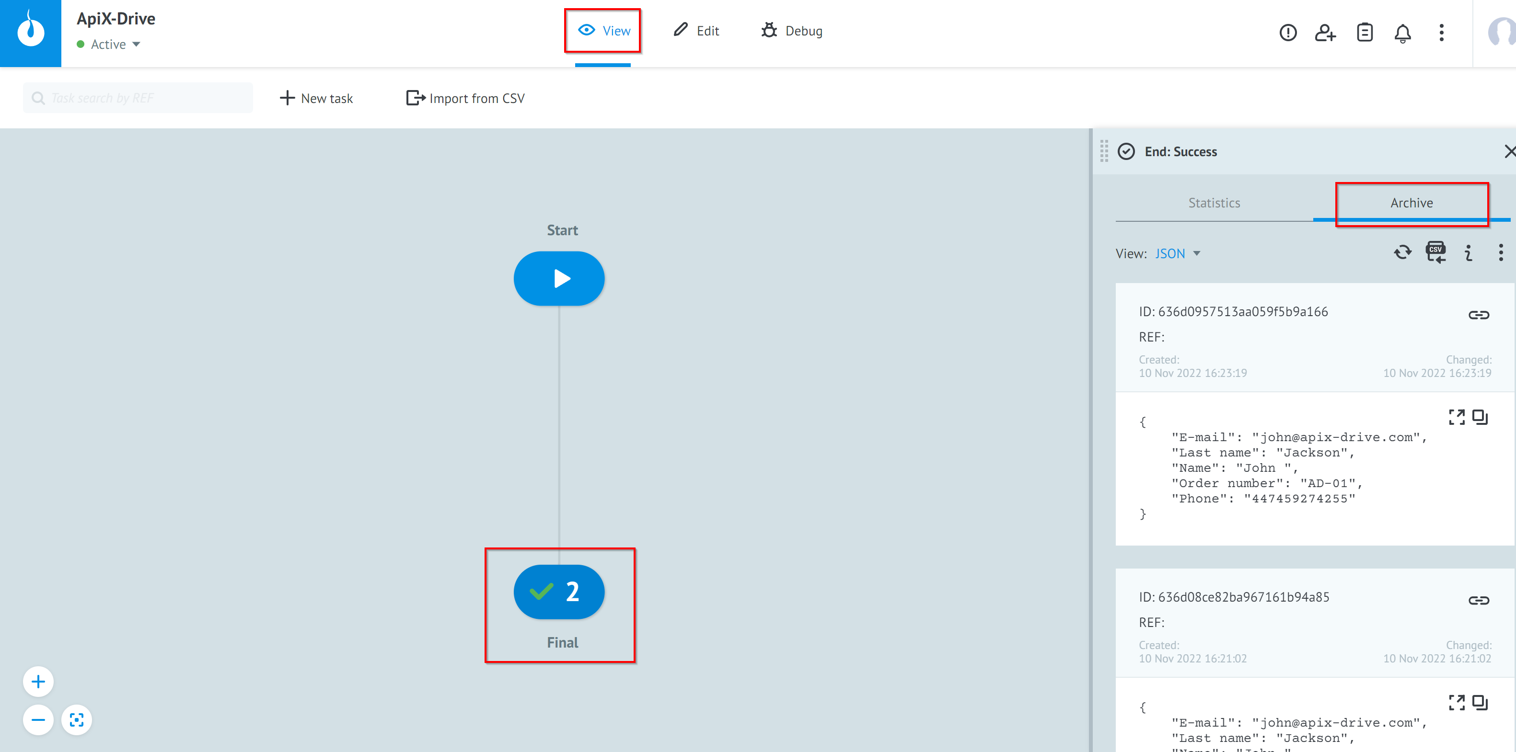Grab the panel drag handle dots
Image resolution: width=1516 pixels, height=752 pixels.
coord(1104,151)
